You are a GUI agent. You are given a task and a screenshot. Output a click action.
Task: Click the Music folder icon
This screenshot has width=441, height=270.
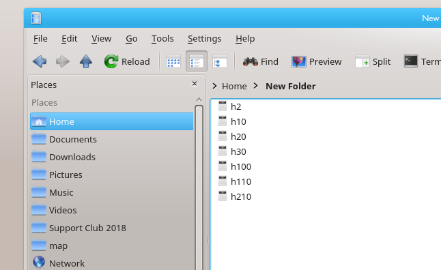tap(39, 192)
